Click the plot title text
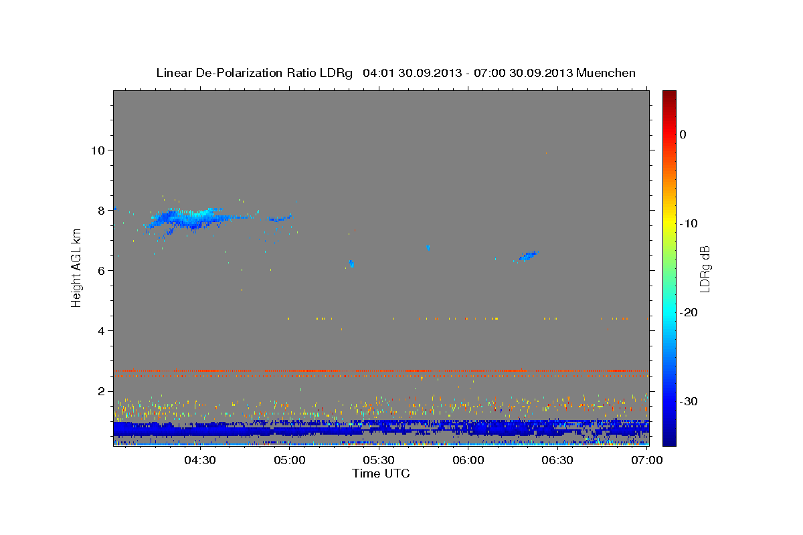Viewport: 803px width, 535px height. point(395,73)
